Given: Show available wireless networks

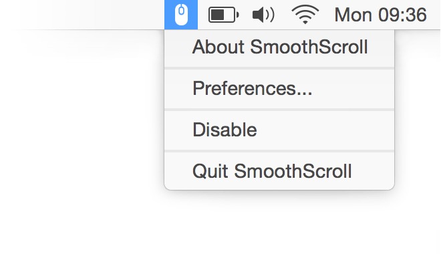Looking at the screenshot, I should click(305, 14).
